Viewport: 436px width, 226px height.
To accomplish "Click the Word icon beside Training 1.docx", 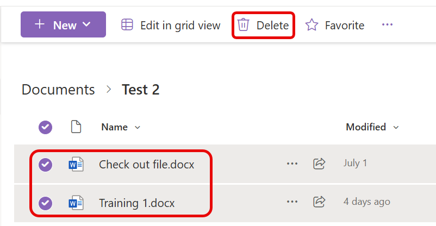I will point(76,203).
